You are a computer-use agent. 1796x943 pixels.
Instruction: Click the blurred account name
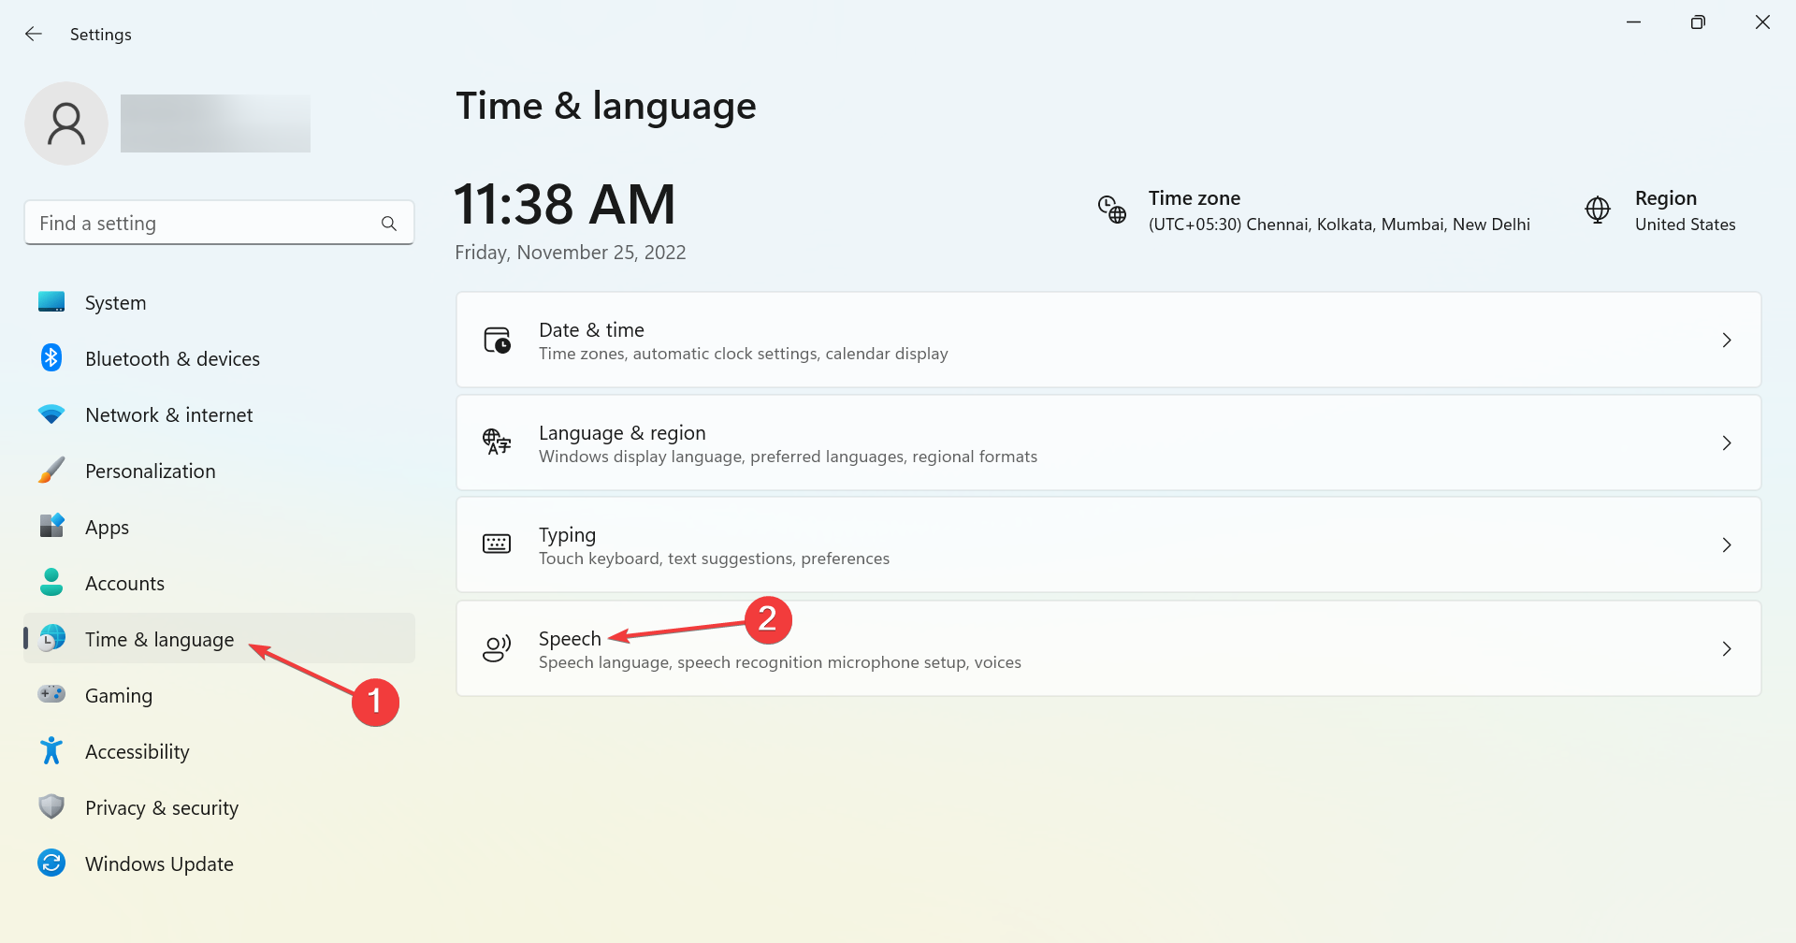click(x=215, y=123)
